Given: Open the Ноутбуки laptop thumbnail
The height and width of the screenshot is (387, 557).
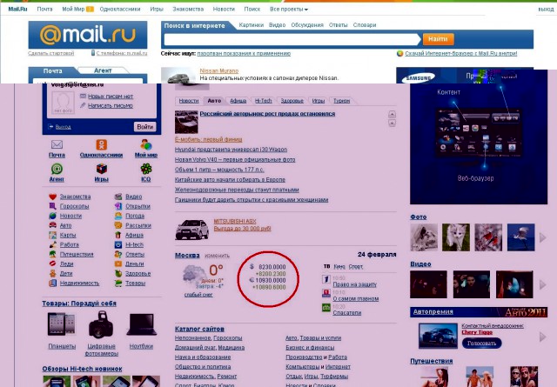Looking at the screenshot, I should pyautogui.click(x=141, y=324).
